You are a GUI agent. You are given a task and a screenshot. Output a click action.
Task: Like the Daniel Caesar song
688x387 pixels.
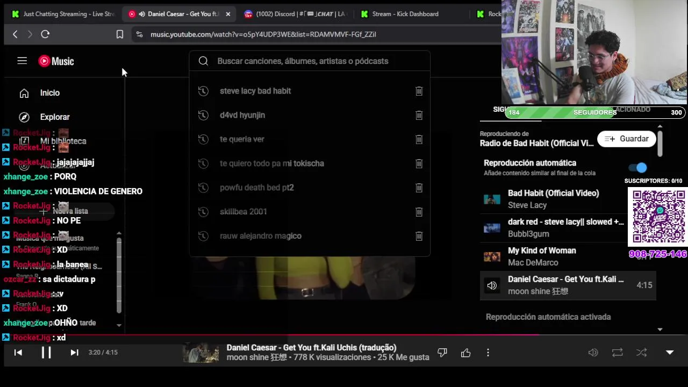(x=465, y=353)
